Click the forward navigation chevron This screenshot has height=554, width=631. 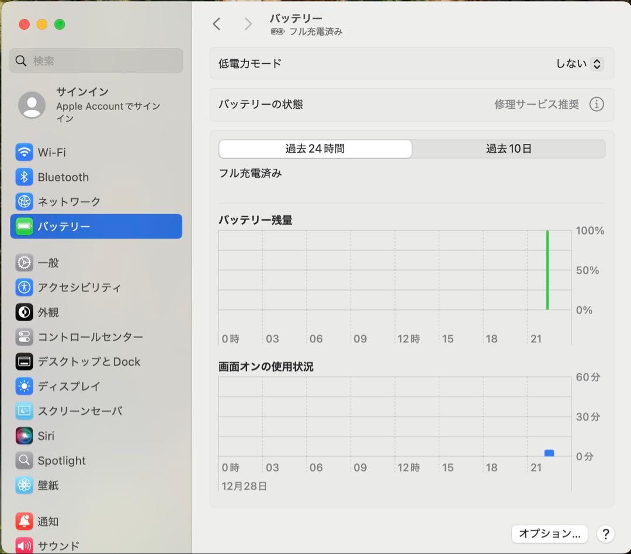(248, 23)
